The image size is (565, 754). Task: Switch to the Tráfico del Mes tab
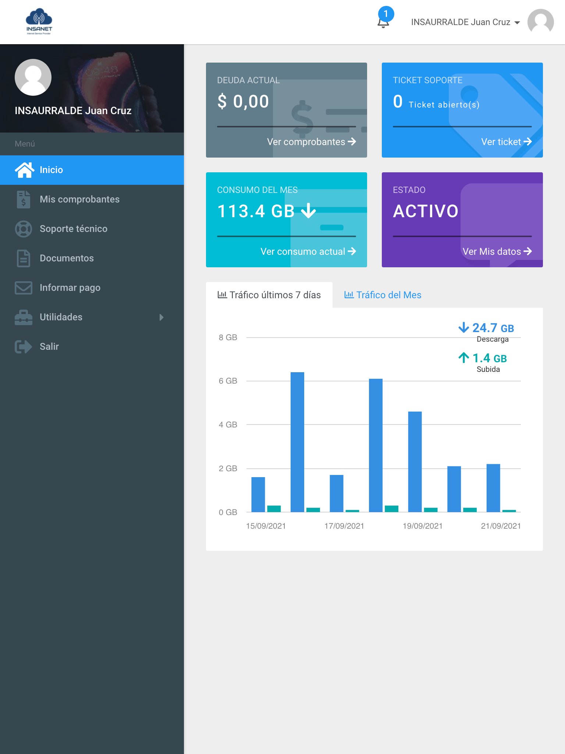[x=383, y=295]
